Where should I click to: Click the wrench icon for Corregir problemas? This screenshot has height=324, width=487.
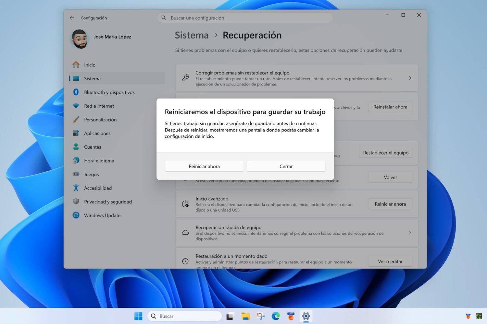click(x=185, y=78)
